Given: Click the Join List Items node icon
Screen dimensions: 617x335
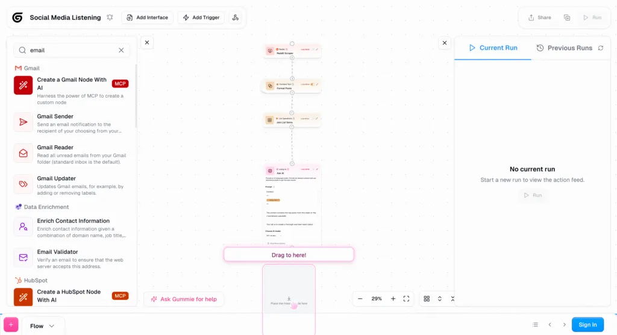Looking at the screenshot, I should (x=269, y=120).
